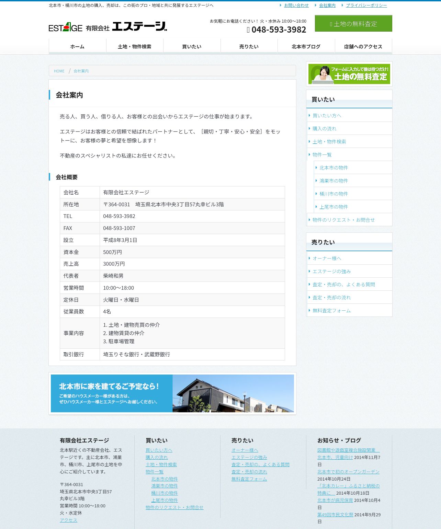Click the phone icon beside 048-593-3982
The height and width of the screenshot is (529, 441).
pyautogui.click(x=248, y=30)
